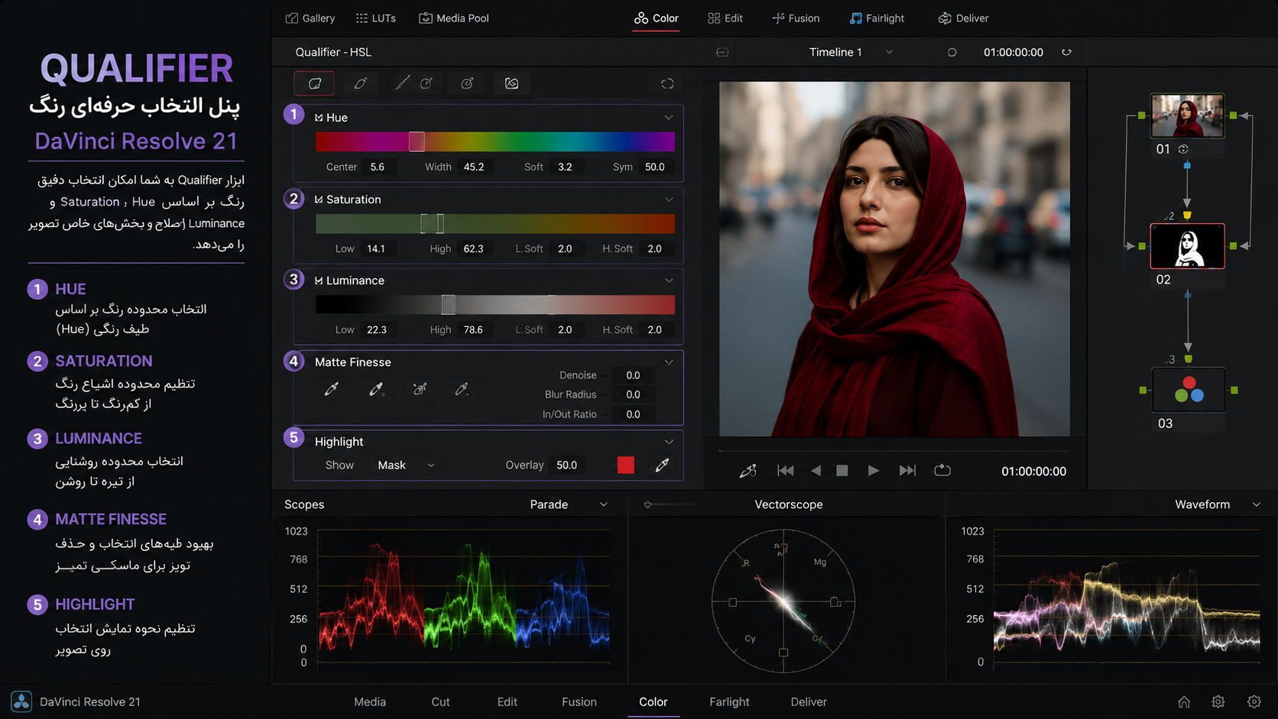1278x719 pixels.
Task: Switch to Fairlight page in top bar
Action: [x=877, y=18]
